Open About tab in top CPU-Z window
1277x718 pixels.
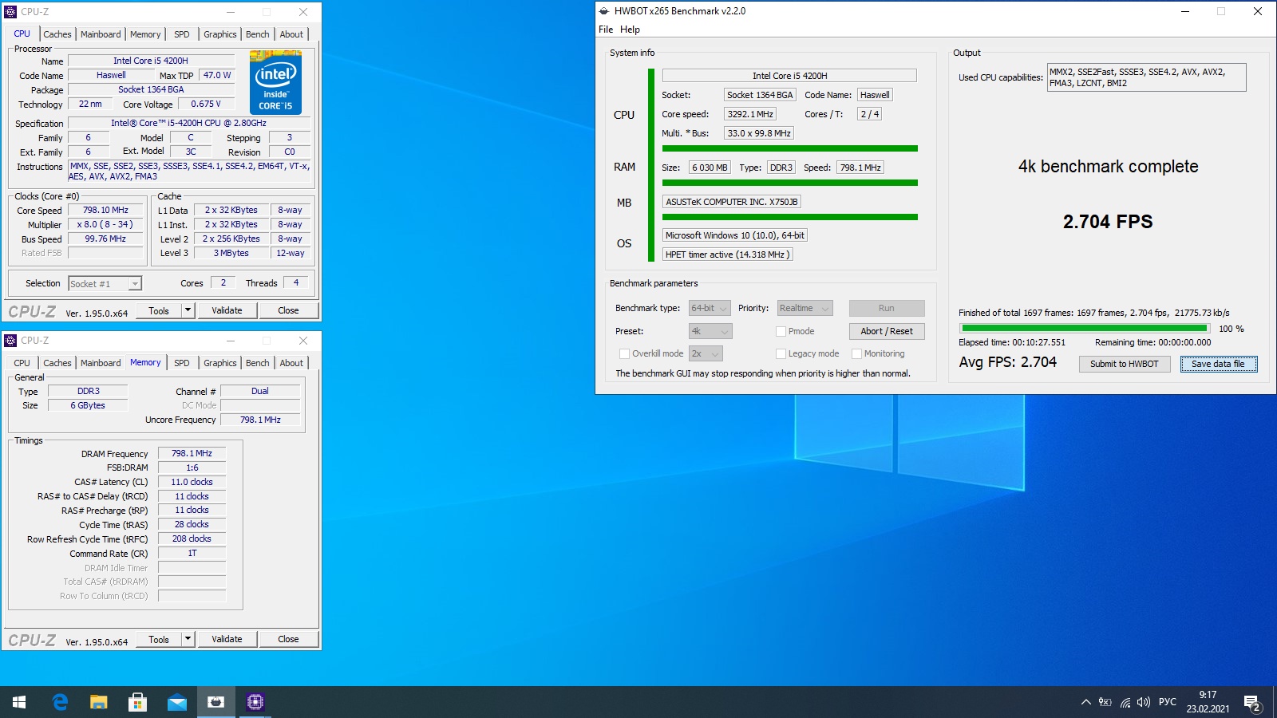click(291, 34)
